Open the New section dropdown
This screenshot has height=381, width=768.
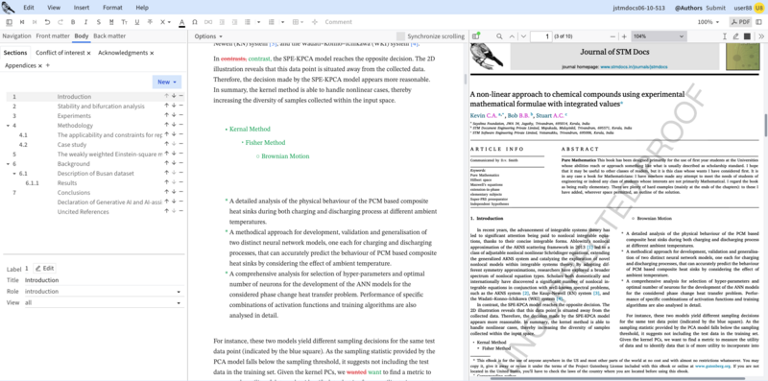coord(167,82)
